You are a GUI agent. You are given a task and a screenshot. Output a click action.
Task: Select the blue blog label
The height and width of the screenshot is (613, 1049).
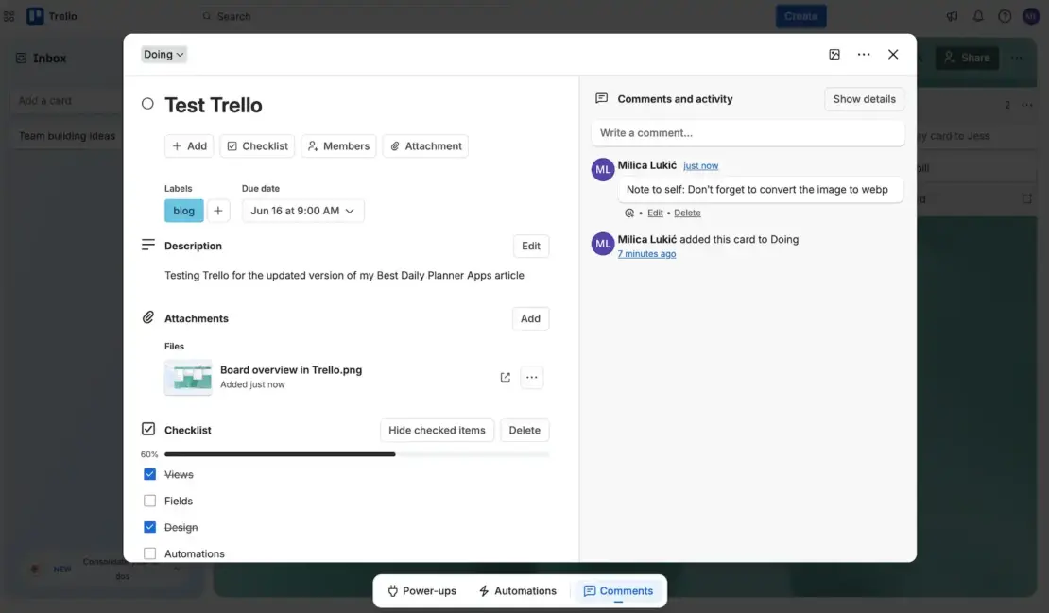coord(184,211)
